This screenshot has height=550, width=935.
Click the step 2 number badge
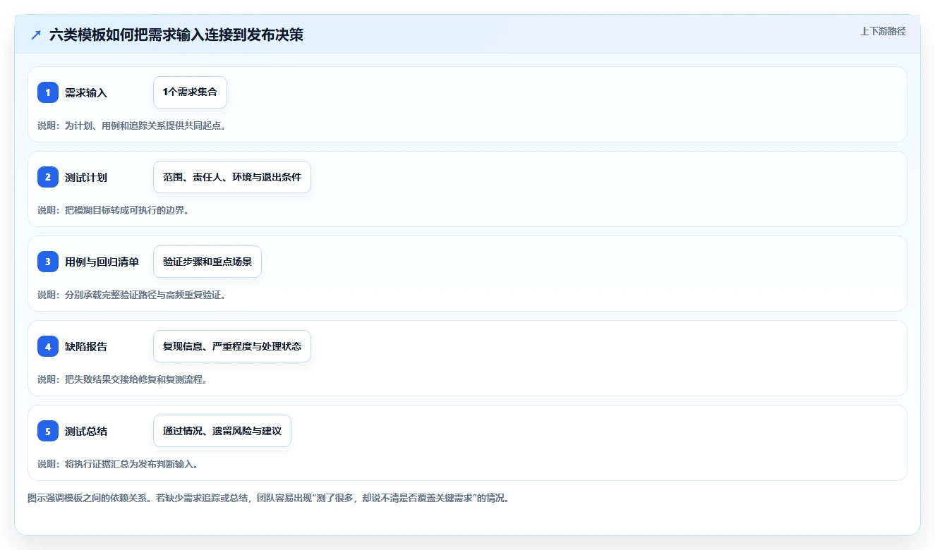(x=48, y=177)
